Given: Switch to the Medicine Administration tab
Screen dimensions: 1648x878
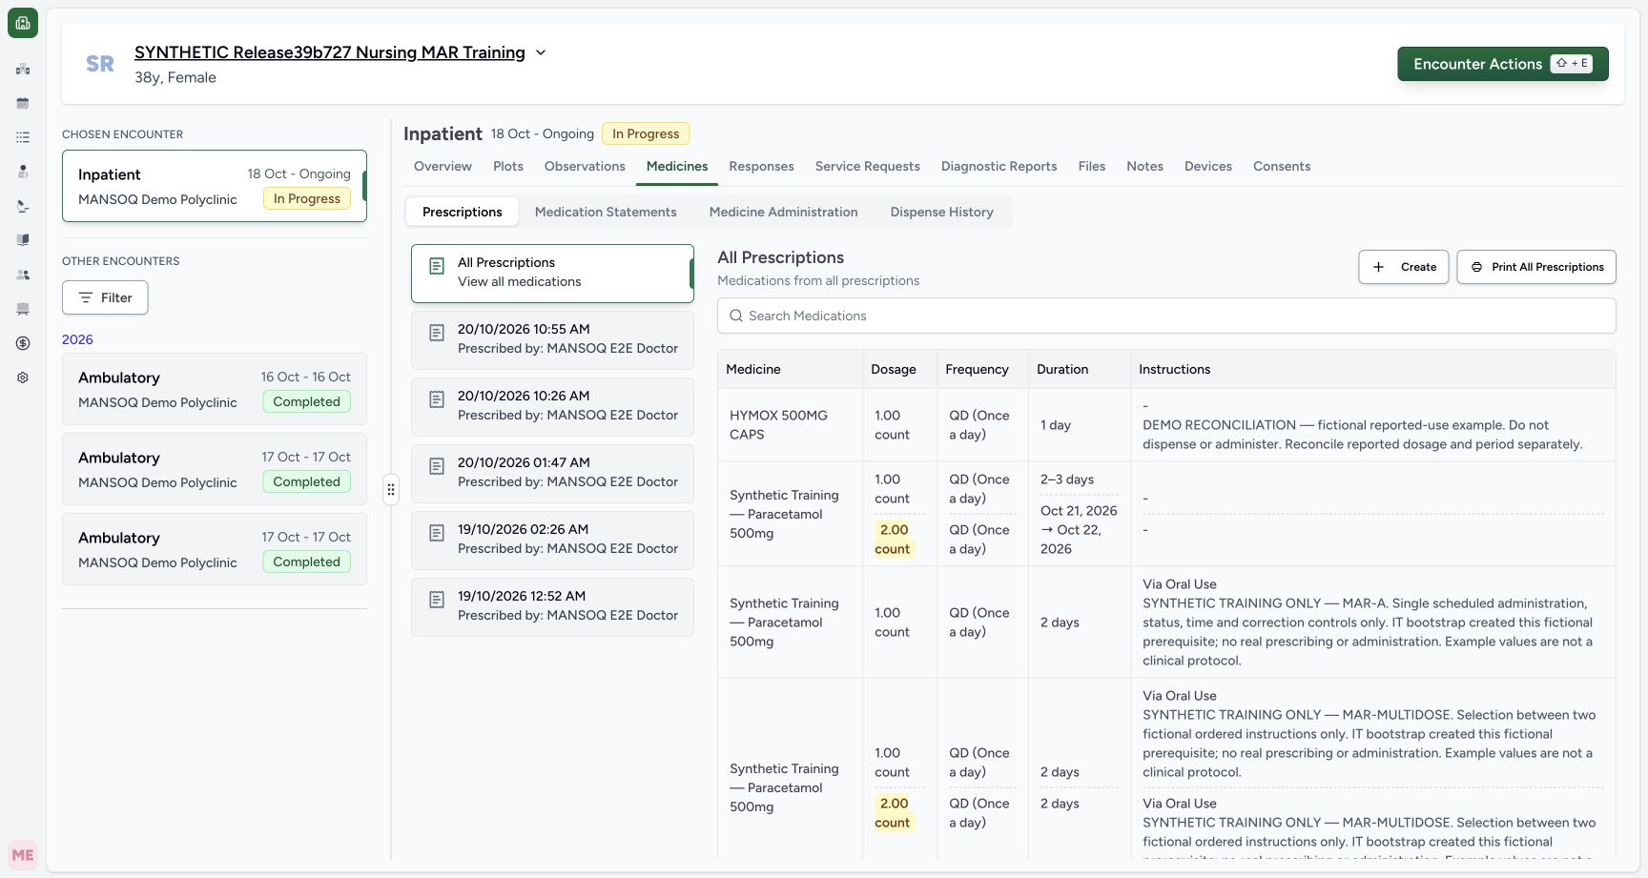Looking at the screenshot, I should [783, 212].
